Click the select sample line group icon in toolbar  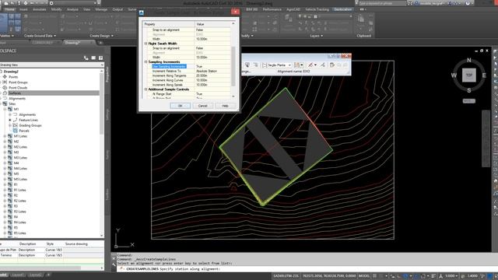pyautogui.click(x=247, y=65)
